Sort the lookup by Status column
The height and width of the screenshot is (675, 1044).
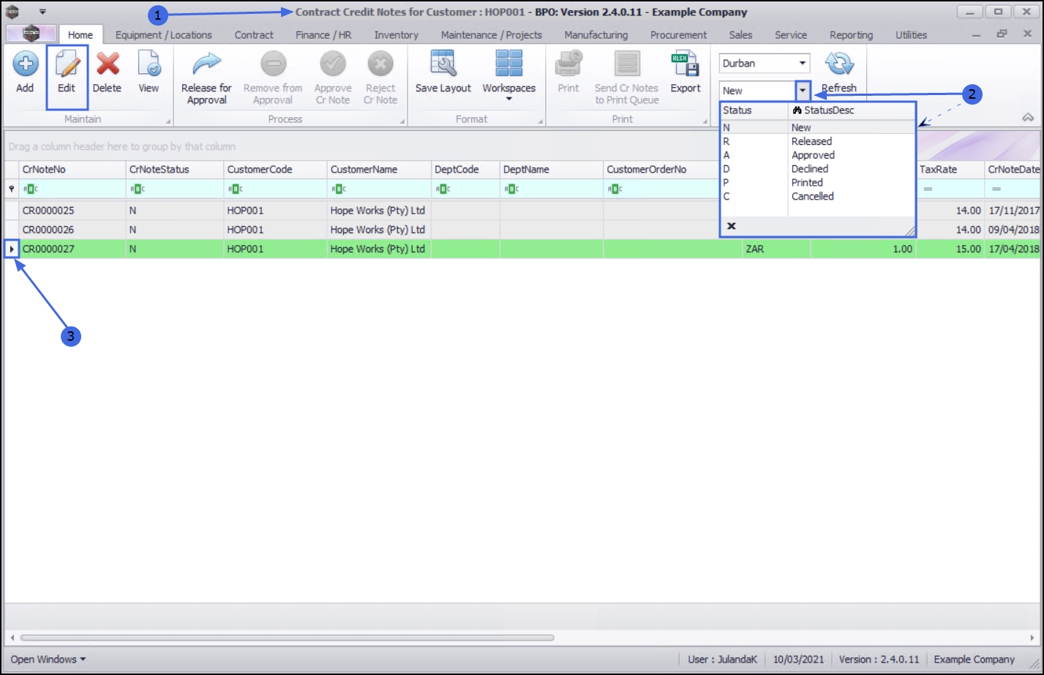[x=754, y=110]
